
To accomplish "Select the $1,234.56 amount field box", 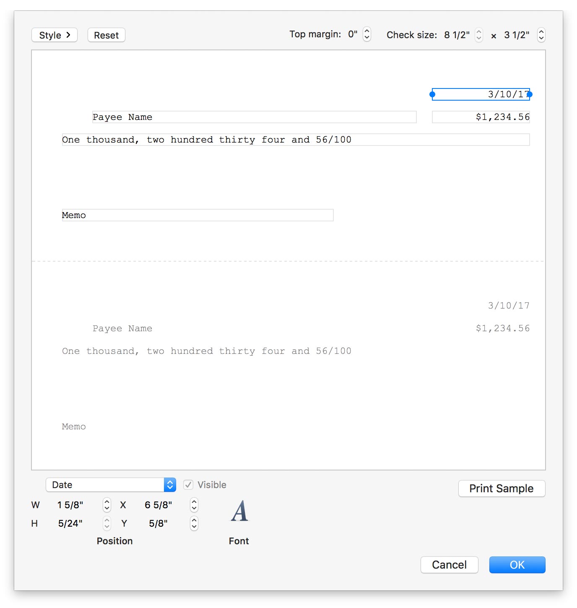I will pos(481,117).
